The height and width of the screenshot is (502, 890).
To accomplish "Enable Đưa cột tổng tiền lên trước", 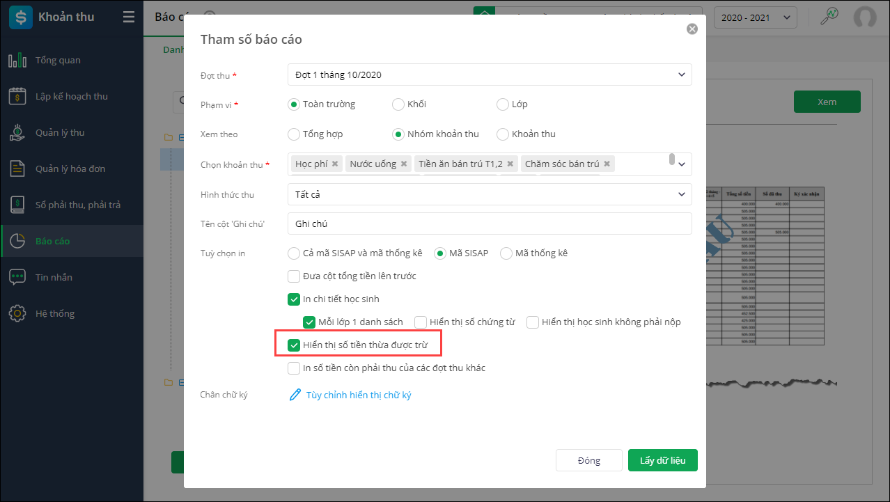I will pos(294,276).
